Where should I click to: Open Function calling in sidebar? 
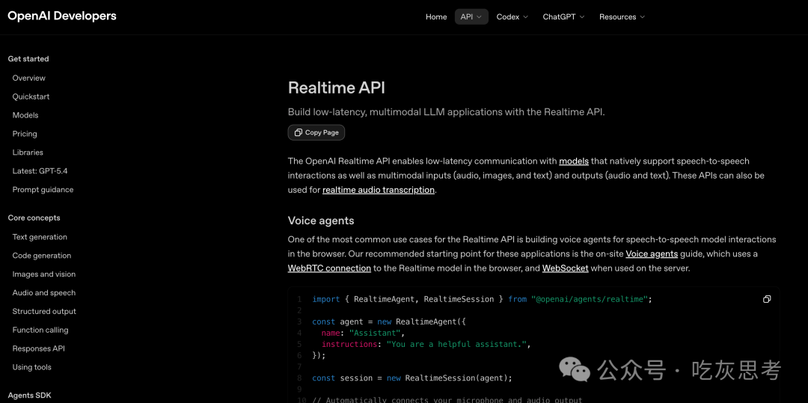pos(40,330)
